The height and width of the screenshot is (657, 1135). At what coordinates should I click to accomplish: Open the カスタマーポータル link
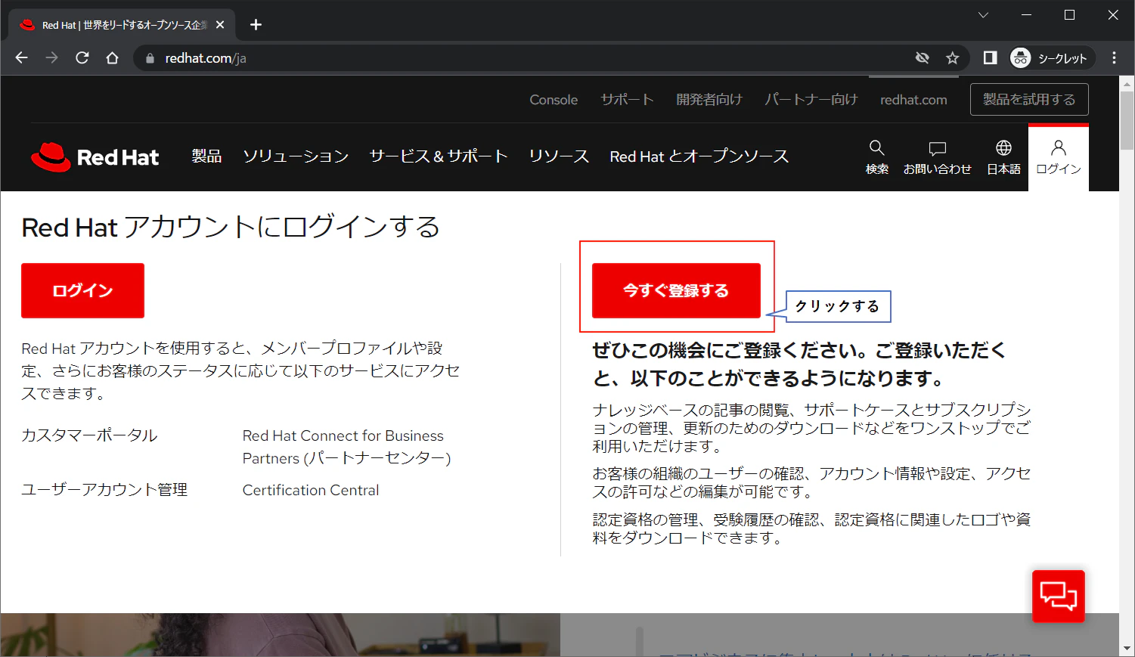[x=89, y=435]
